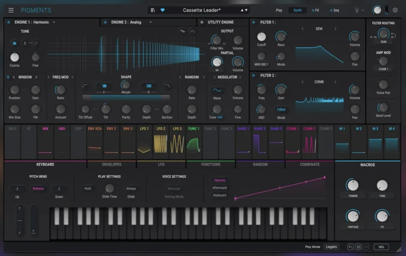Toggle Engine 1 power button
406x256 pixels.
click(x=9, y=22)
